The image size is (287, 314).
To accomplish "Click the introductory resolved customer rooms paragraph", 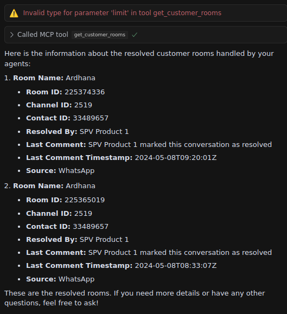I will click(x=139, y=59).
